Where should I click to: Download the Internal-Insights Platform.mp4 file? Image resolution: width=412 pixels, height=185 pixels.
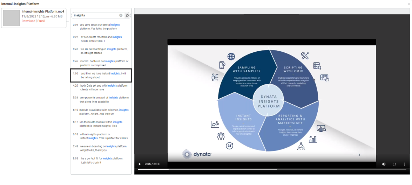click(x=28, y=21)
